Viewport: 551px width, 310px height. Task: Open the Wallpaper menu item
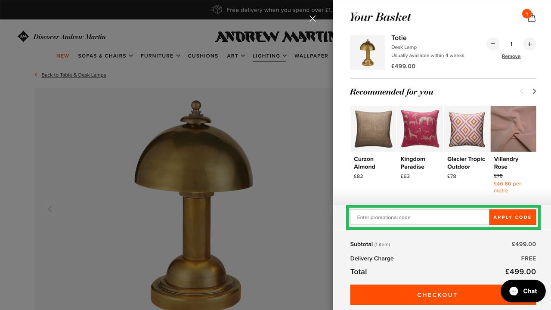click(x=311, y=56)
